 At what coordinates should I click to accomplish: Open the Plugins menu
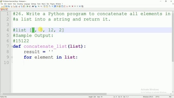click(x=52, y=4)
